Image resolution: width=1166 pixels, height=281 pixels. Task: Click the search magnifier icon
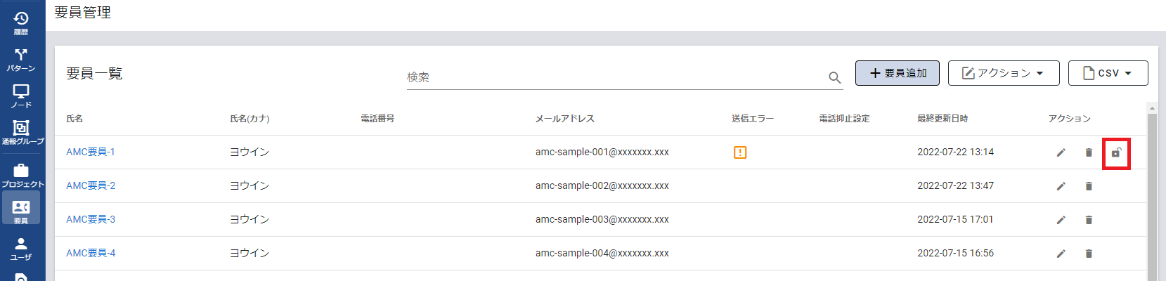click(834, 77)
